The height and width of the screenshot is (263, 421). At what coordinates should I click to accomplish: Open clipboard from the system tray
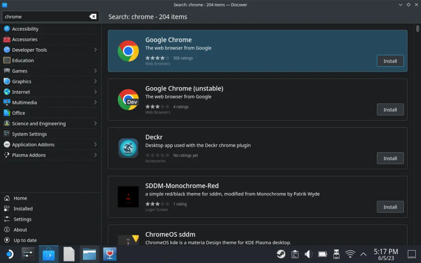pos(295,254)
